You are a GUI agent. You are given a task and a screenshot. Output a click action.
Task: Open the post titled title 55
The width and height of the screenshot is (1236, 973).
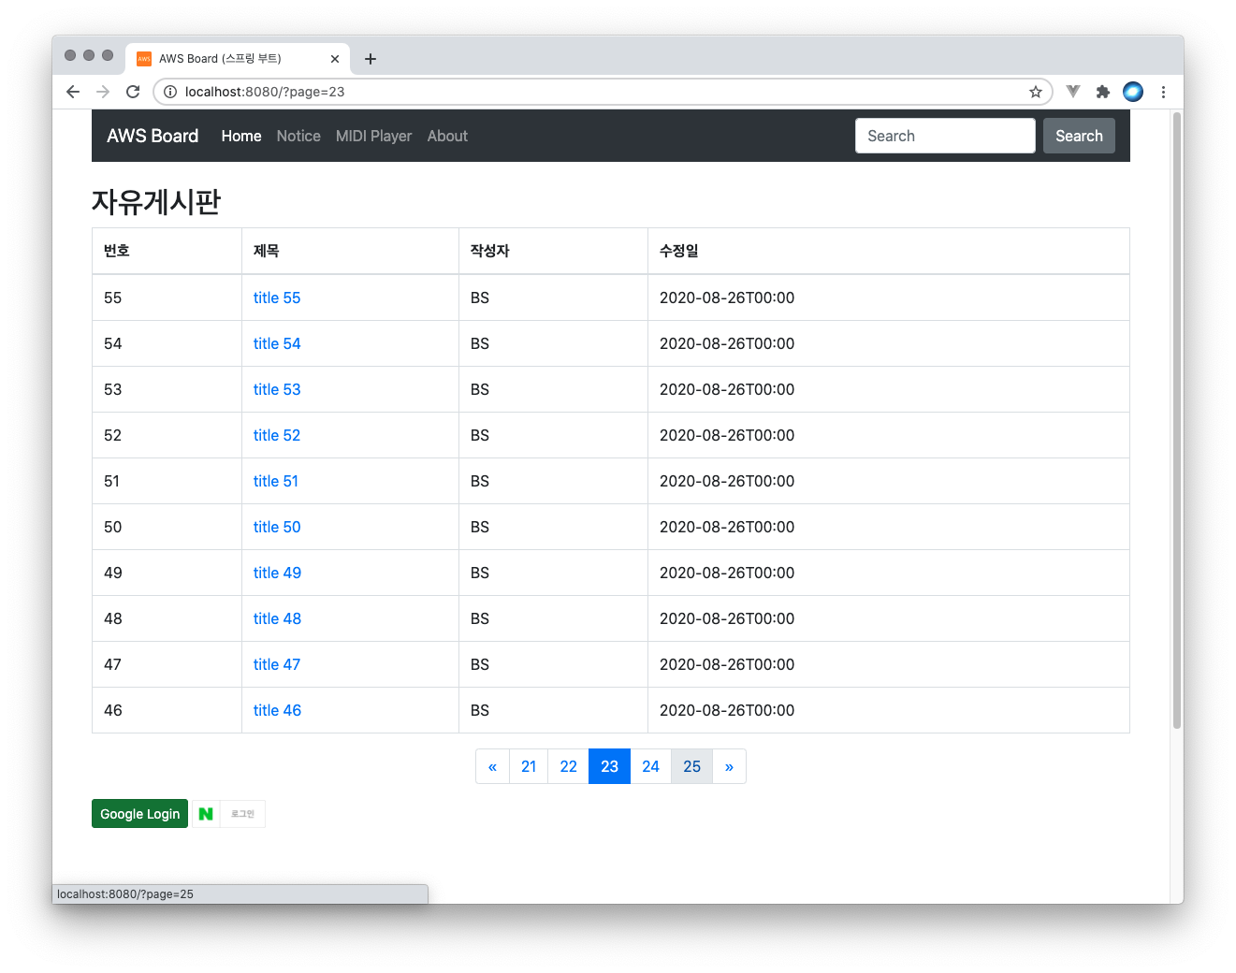click(x=277, y=298)
